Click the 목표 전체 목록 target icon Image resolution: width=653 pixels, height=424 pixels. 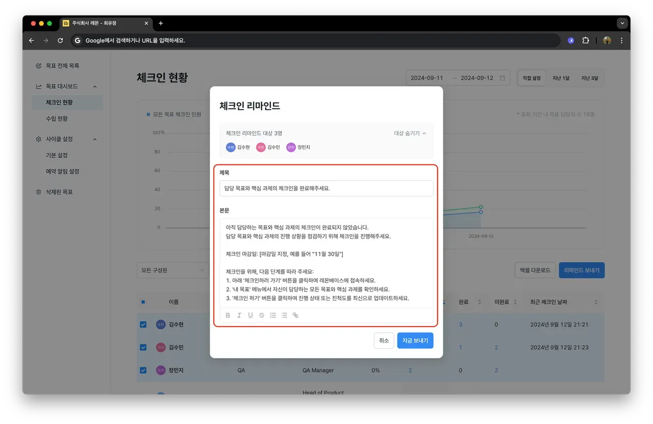[39, 66]
